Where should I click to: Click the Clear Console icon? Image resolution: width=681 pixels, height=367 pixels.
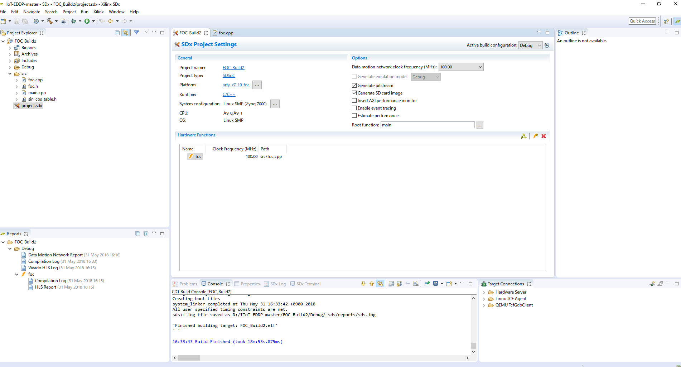tap(416, 284)
